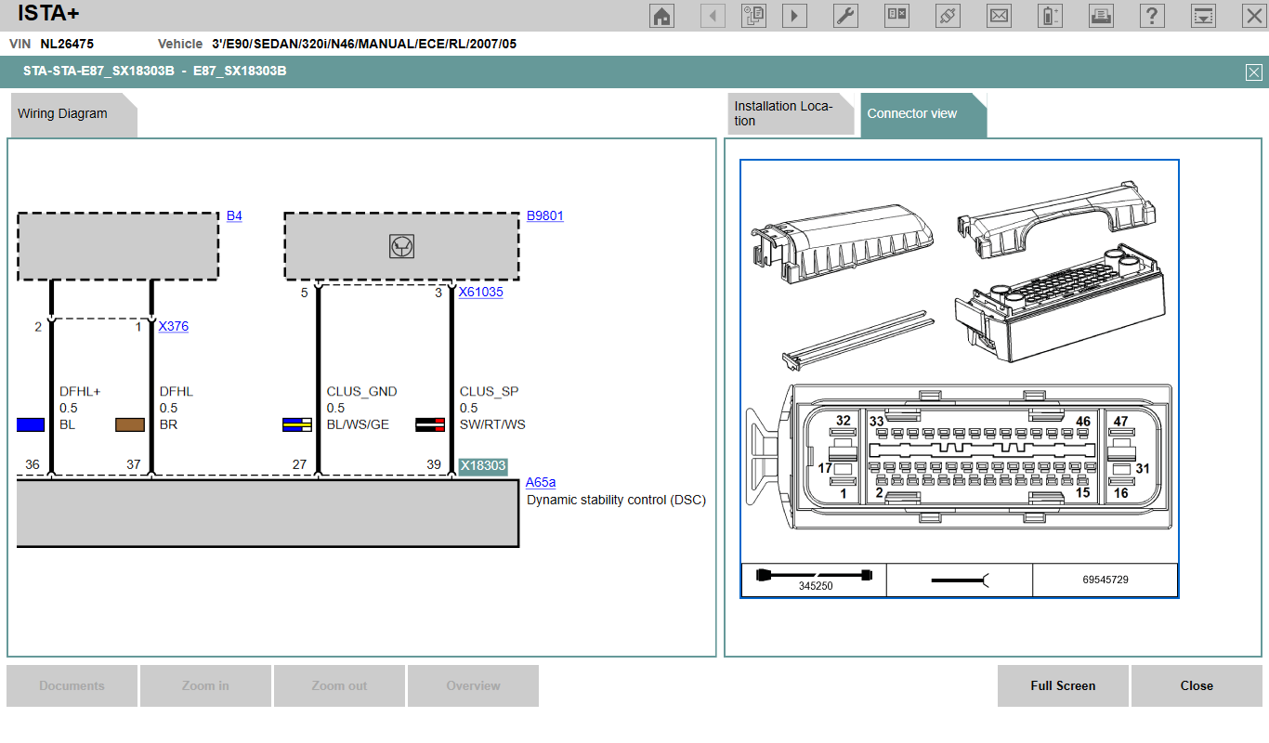The width and height of the screenshot is (1269, 743).
Task: Follow the X61035 connector link
Action: 480,292
